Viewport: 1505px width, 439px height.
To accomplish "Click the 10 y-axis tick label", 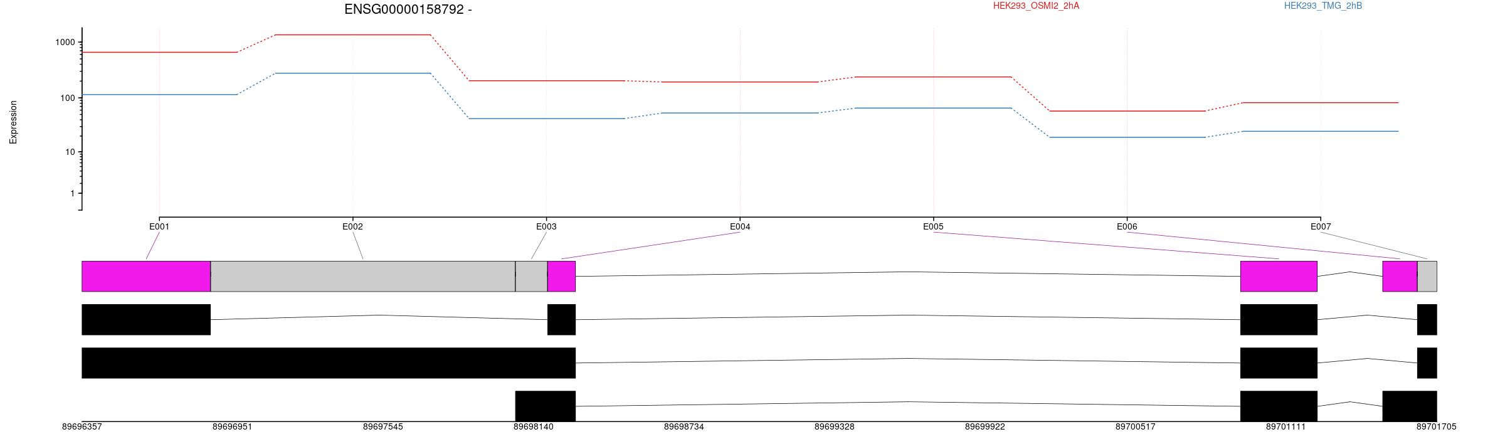I will pos(70,152).
